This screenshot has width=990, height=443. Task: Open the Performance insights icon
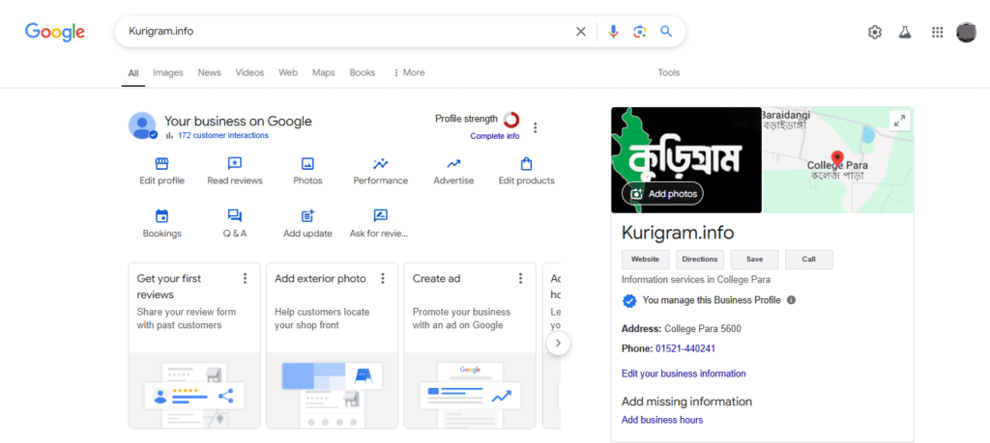tap(380, 164)
